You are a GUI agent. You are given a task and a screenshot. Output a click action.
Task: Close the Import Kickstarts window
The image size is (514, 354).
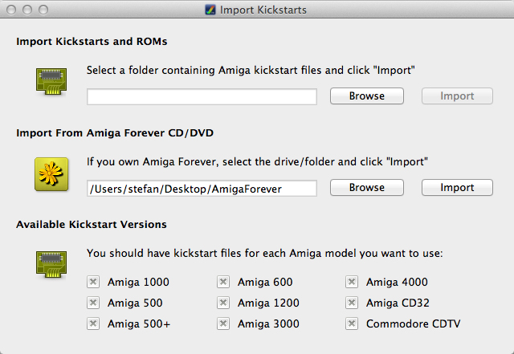11,10
